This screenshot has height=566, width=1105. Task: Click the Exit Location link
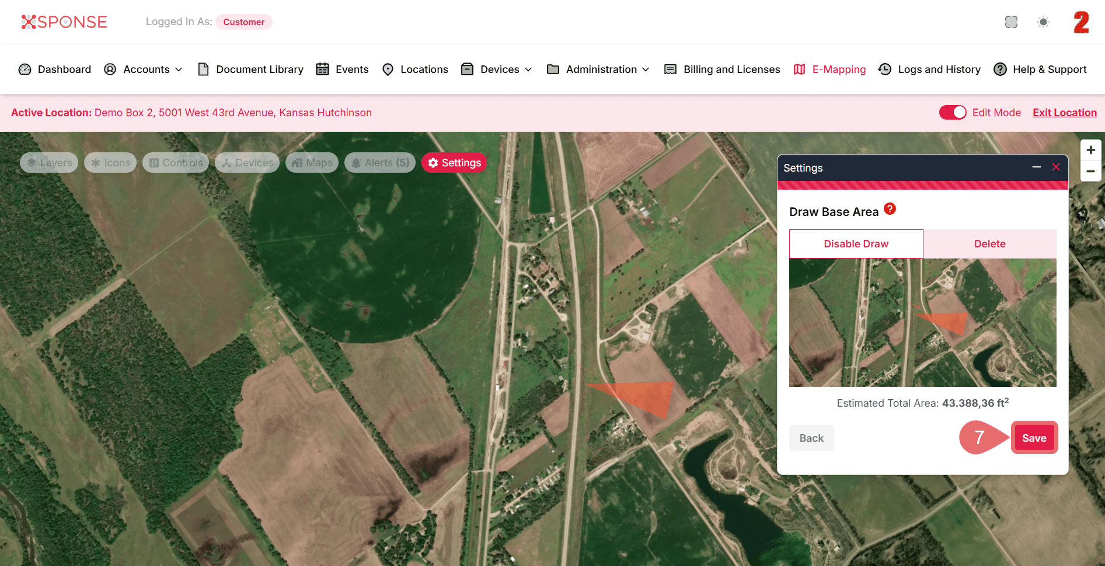coord(1064,113)
